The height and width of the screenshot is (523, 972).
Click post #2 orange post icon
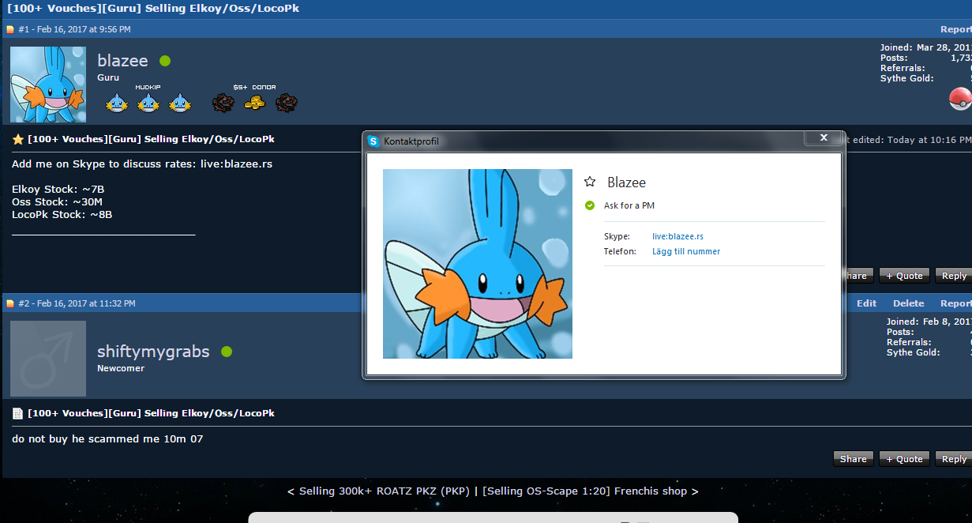point(10,303)
